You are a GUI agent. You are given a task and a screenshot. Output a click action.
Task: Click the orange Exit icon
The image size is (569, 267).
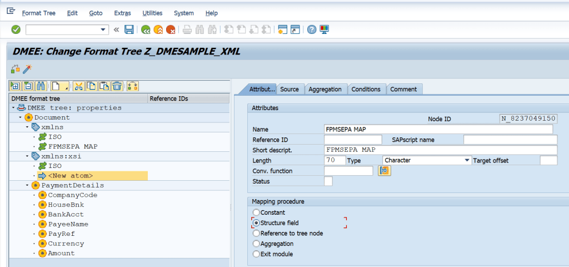(158, 30)
